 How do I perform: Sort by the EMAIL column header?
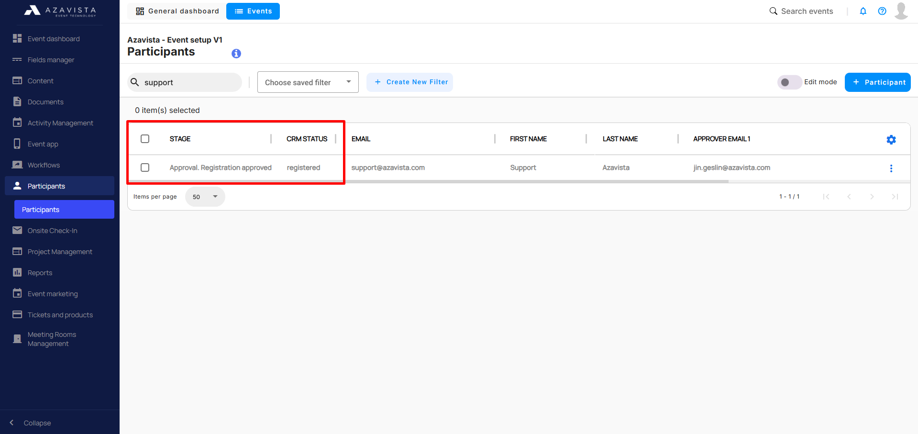tap(361, 139)
